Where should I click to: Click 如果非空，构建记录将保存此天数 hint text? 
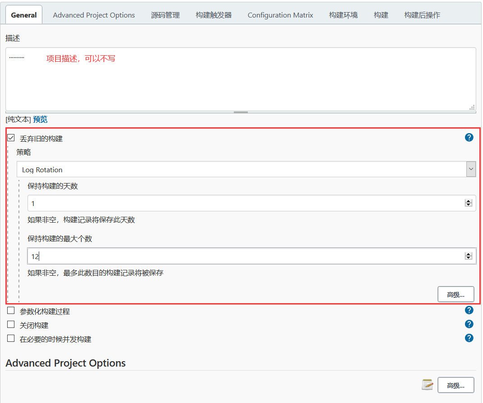tap(81, 220)
